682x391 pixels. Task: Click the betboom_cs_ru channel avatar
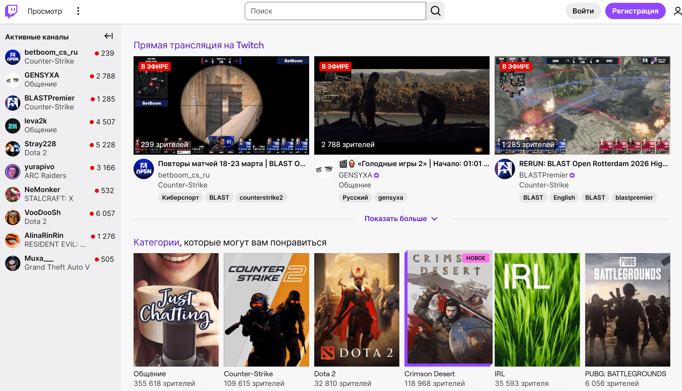[12, 57]
